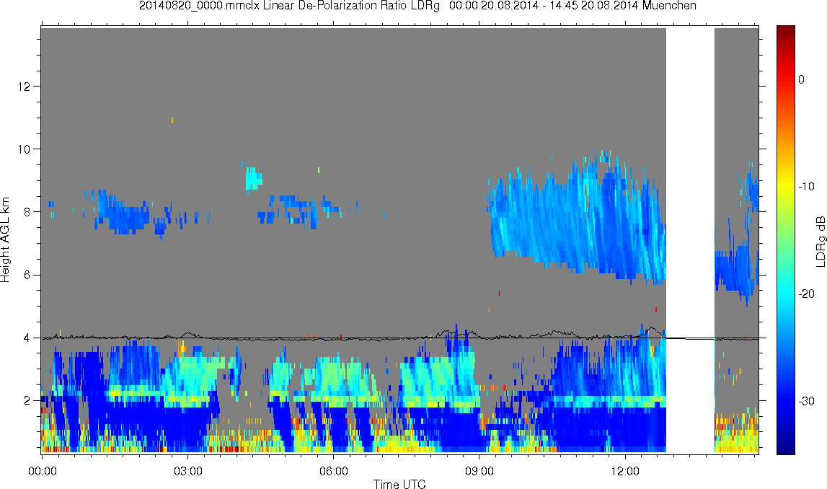Viewport: 827px width, 489px height.
Task: Click the colorbar tick value '-20'
Action: (x=806, y=294)
